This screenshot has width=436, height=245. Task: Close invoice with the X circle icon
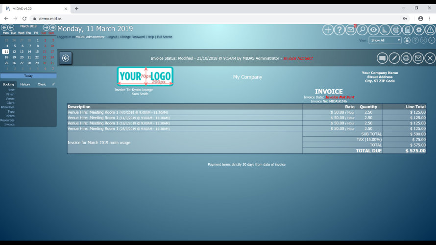pyautogui.click(x=430, y=58)
